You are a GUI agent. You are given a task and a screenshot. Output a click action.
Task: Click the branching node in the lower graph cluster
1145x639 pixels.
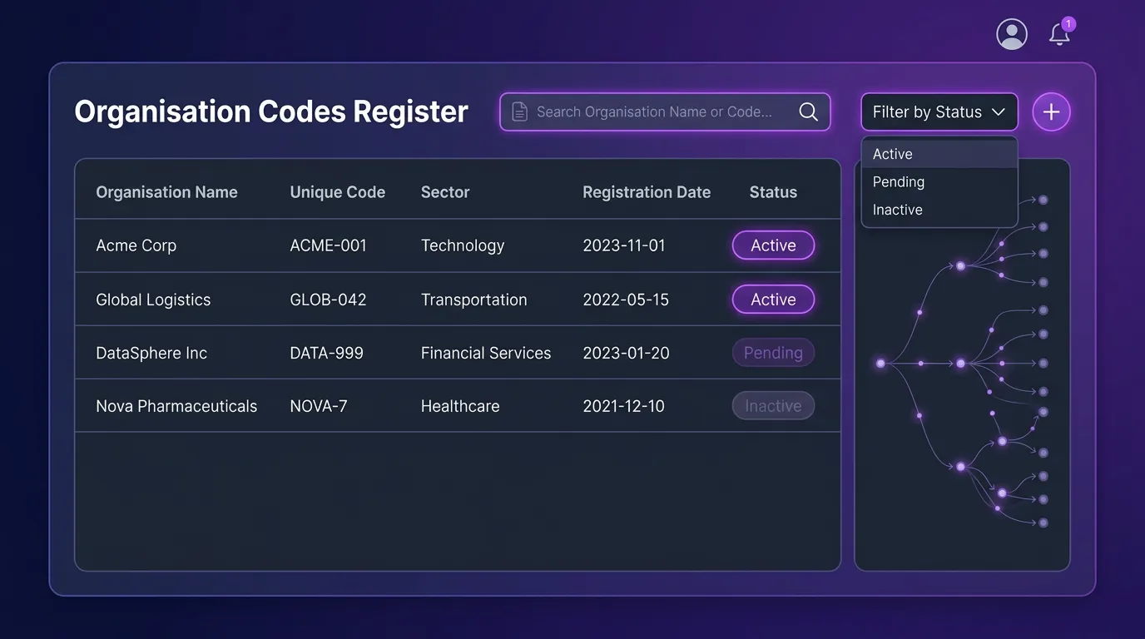960,468
